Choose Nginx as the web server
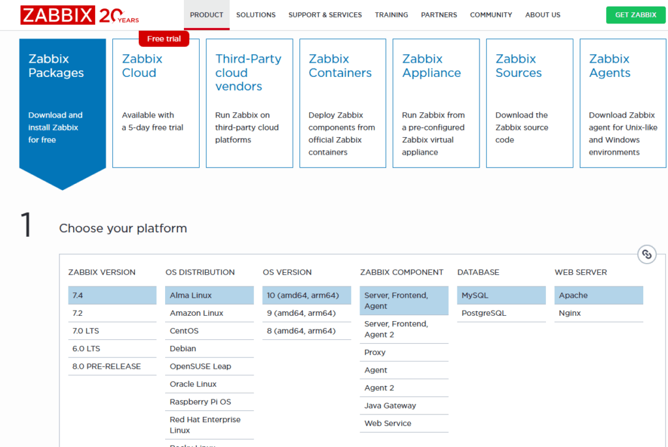 pos(571,313)
